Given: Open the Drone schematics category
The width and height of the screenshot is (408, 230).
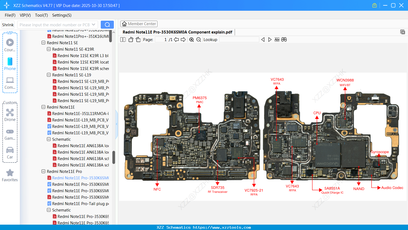Looking at the screenshot, I should coord(10,115).
